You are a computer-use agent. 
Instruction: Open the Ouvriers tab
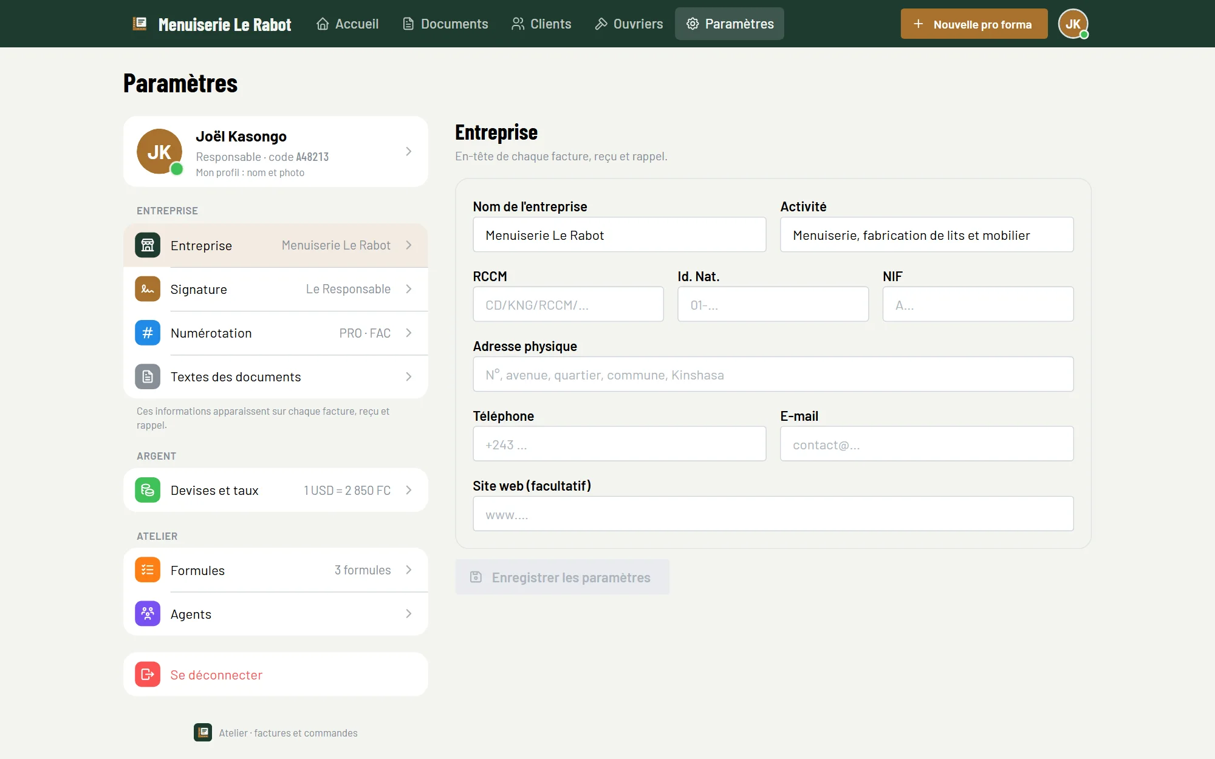629,24
